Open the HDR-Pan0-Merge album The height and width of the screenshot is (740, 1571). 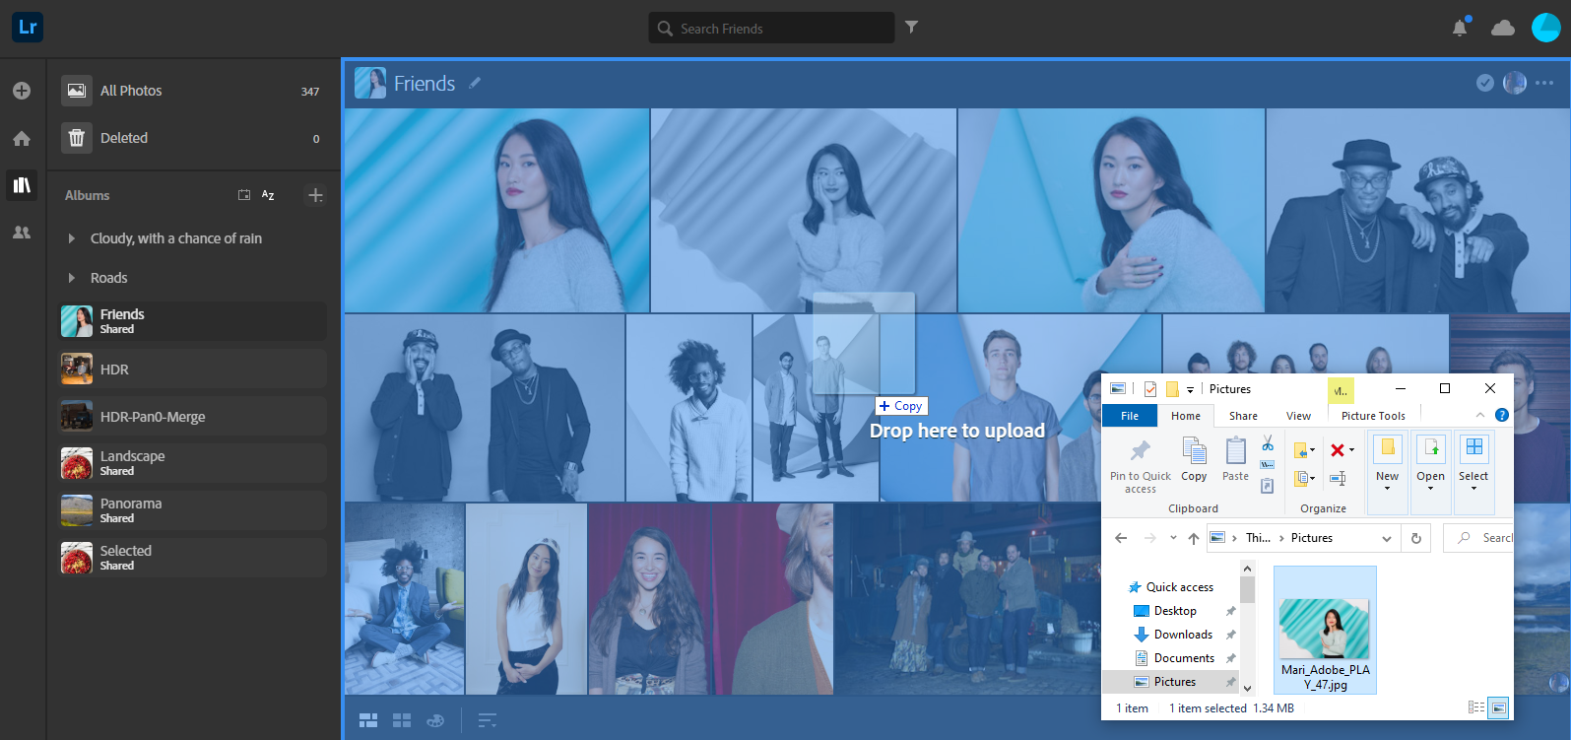point(193,416)
